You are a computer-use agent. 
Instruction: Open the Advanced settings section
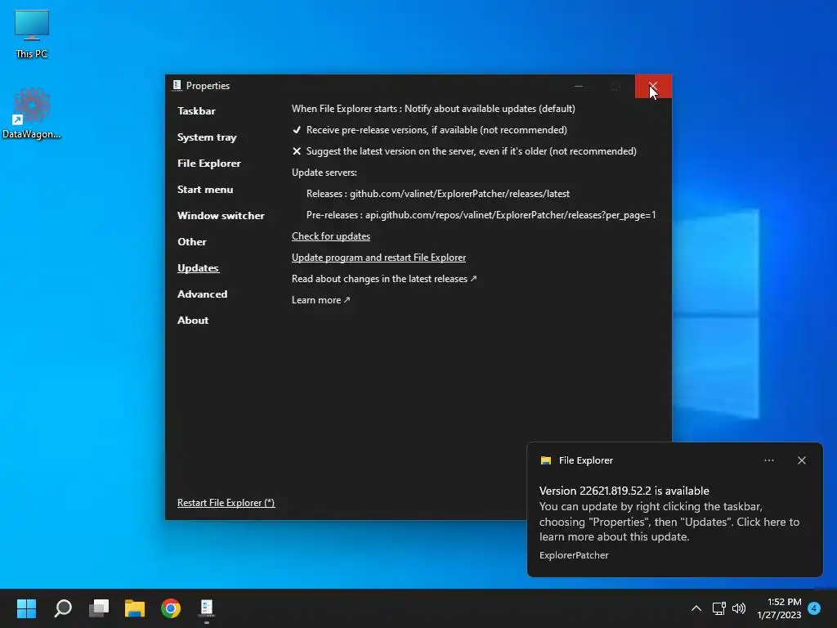(x=203, y=294)
